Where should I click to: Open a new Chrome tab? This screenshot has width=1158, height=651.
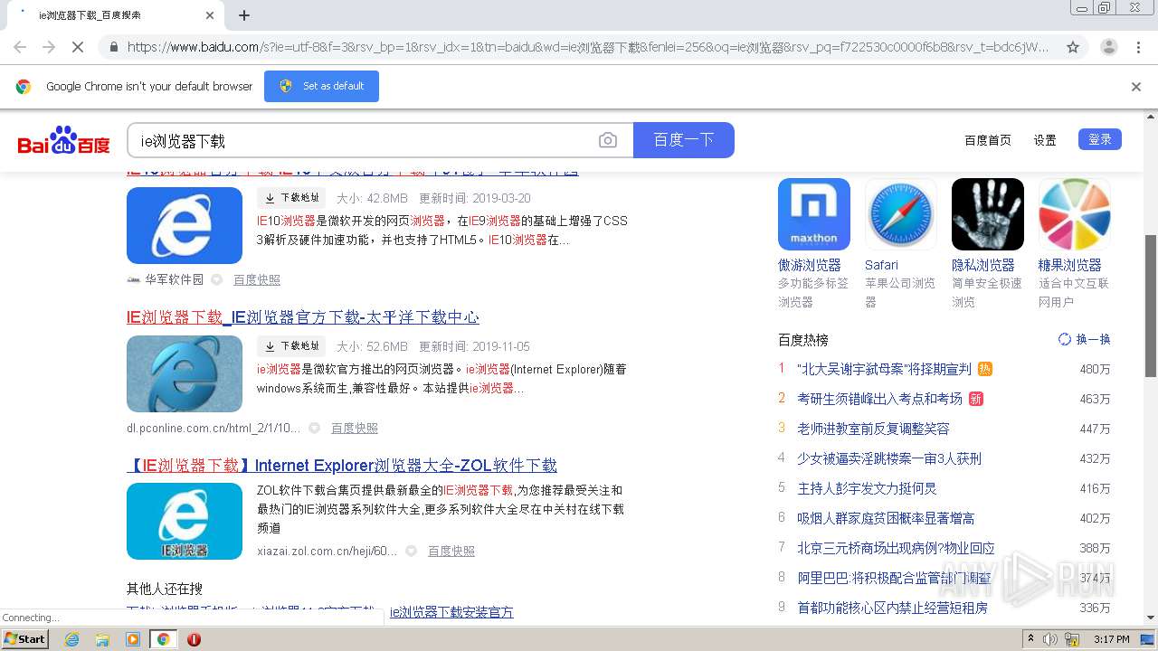(244, 15)
